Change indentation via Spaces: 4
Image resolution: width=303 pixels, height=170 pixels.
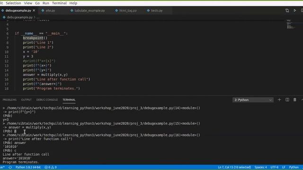coord(260,167)
